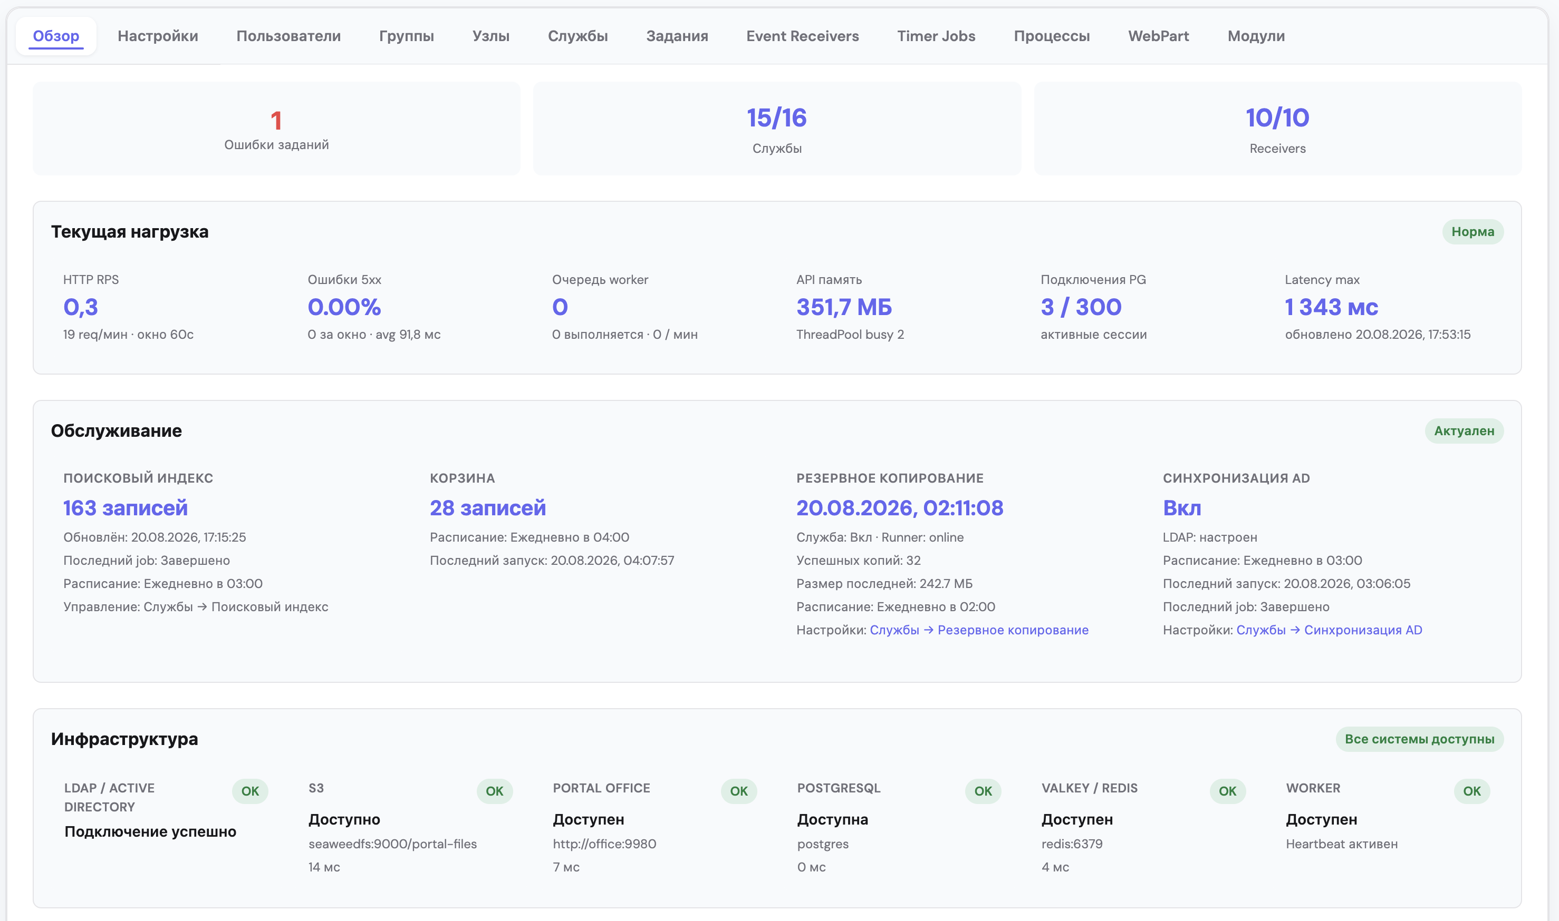Click the Receivers 10/10 summary card

pyautogui.click(x=1278, y=129)
